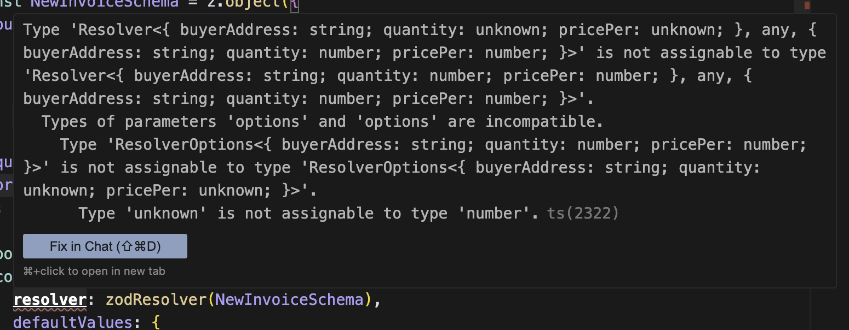Click NewInvoiceSchema argument inside zodResolver
Viewport: 849px width, 330px height.
289,300
